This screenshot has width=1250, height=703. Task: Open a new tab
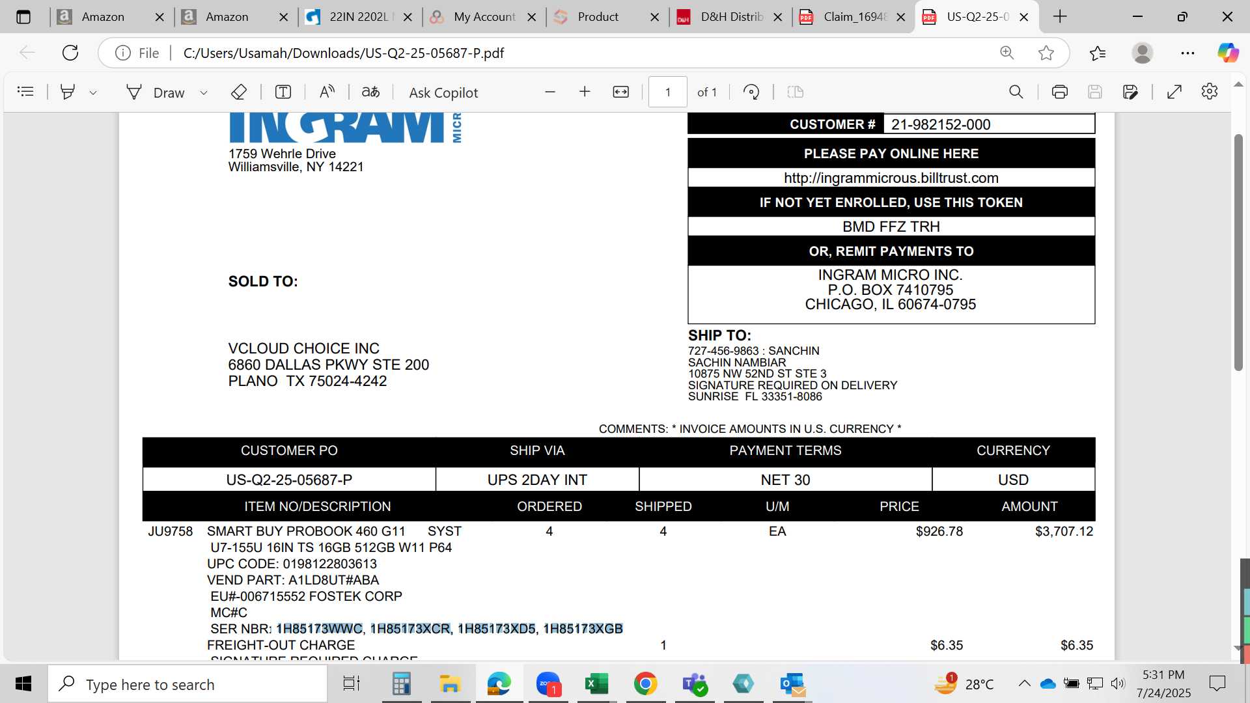click(1060, 17)
